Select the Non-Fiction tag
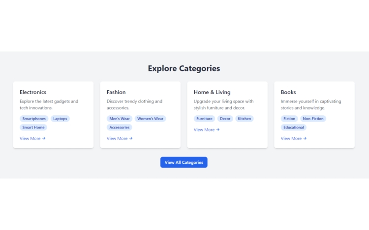Image resolution: width=369 pixels, height=230 pixels. click(313, 119)
